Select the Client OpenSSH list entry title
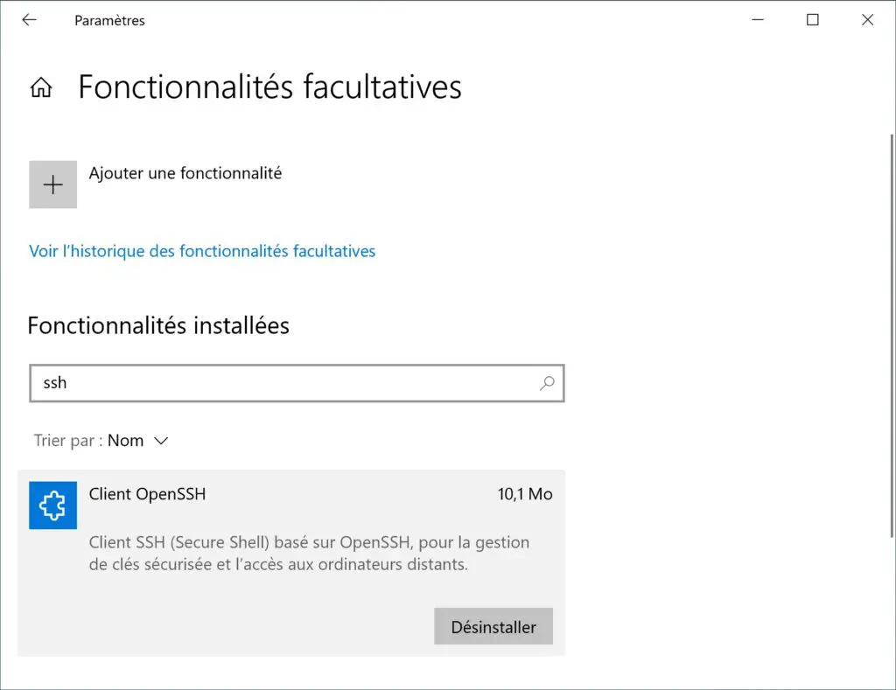 pos(147,494)
